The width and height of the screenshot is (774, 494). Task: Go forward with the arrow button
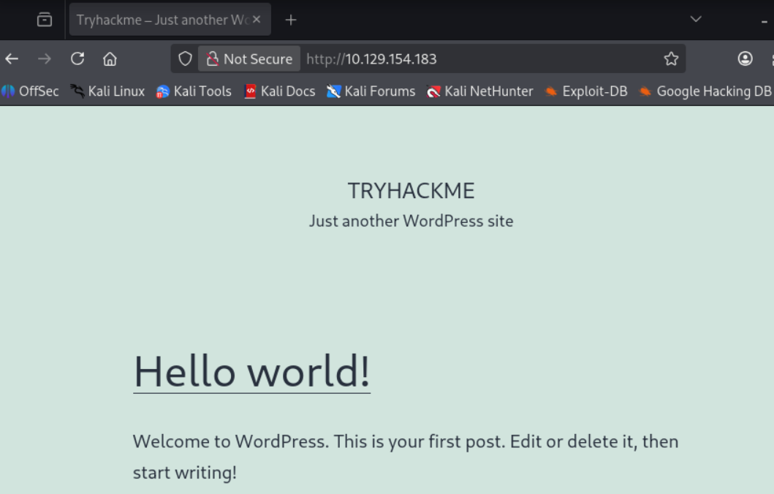(45, 59)
